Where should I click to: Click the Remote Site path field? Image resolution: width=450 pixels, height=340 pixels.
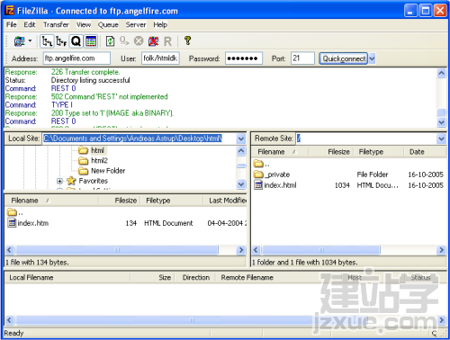[366, 139]
